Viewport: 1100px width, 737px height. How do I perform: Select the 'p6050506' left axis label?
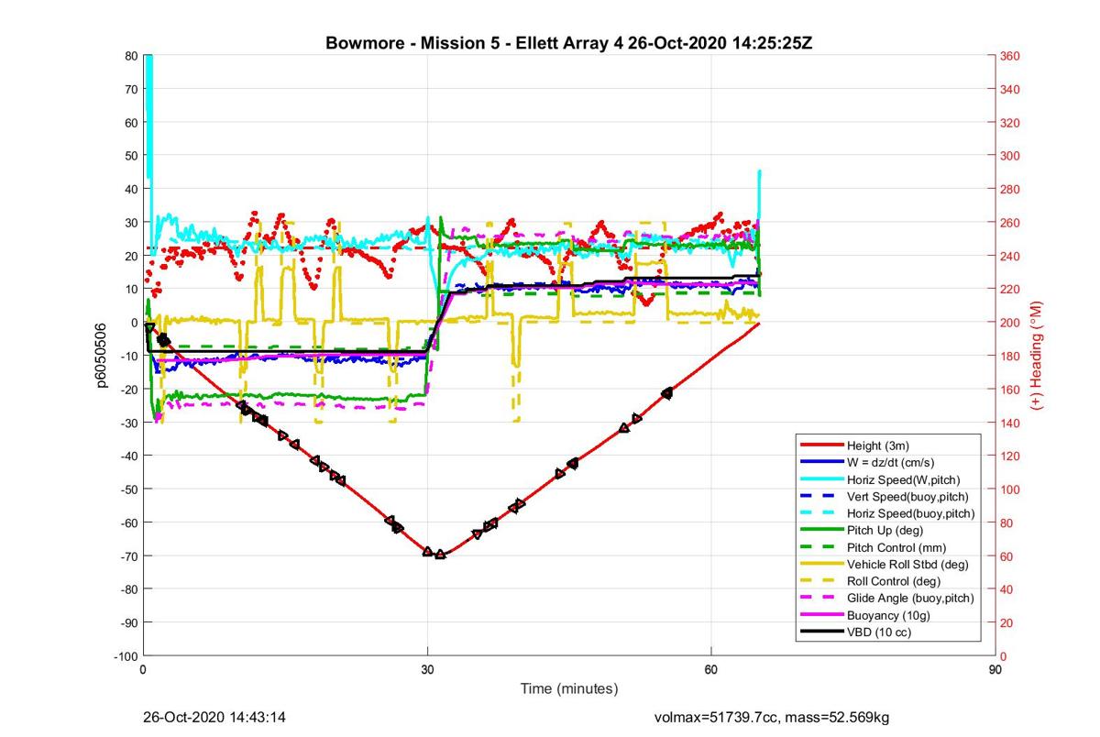tap(104, 355)
